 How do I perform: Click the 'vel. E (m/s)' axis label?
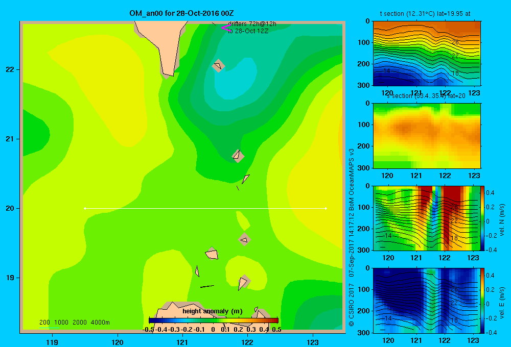pyautogui.click(x=502, y=303)
